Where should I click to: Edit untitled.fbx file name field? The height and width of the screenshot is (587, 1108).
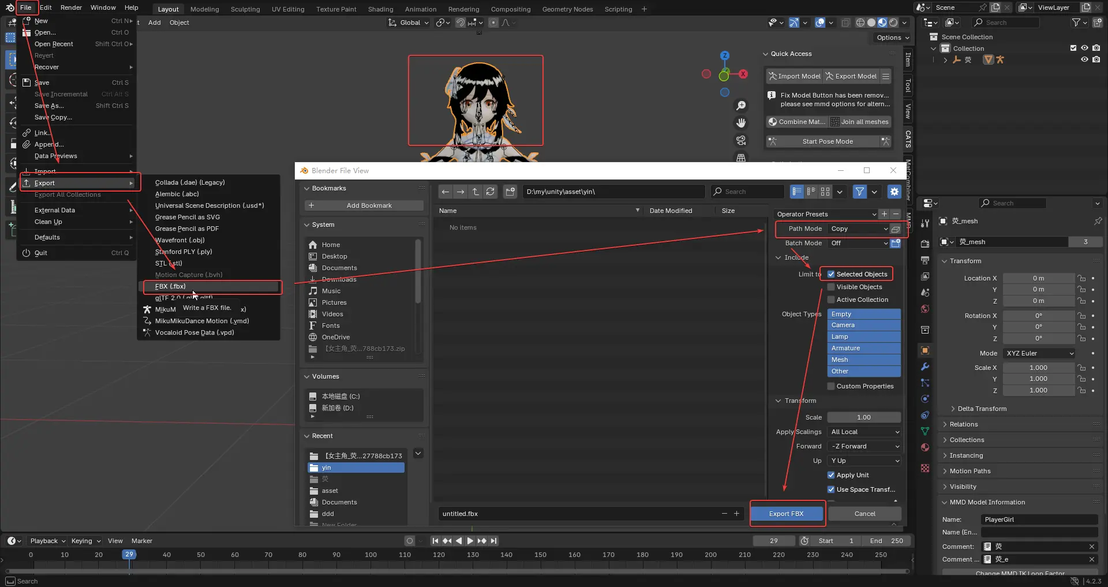click(x=579, y=514)
